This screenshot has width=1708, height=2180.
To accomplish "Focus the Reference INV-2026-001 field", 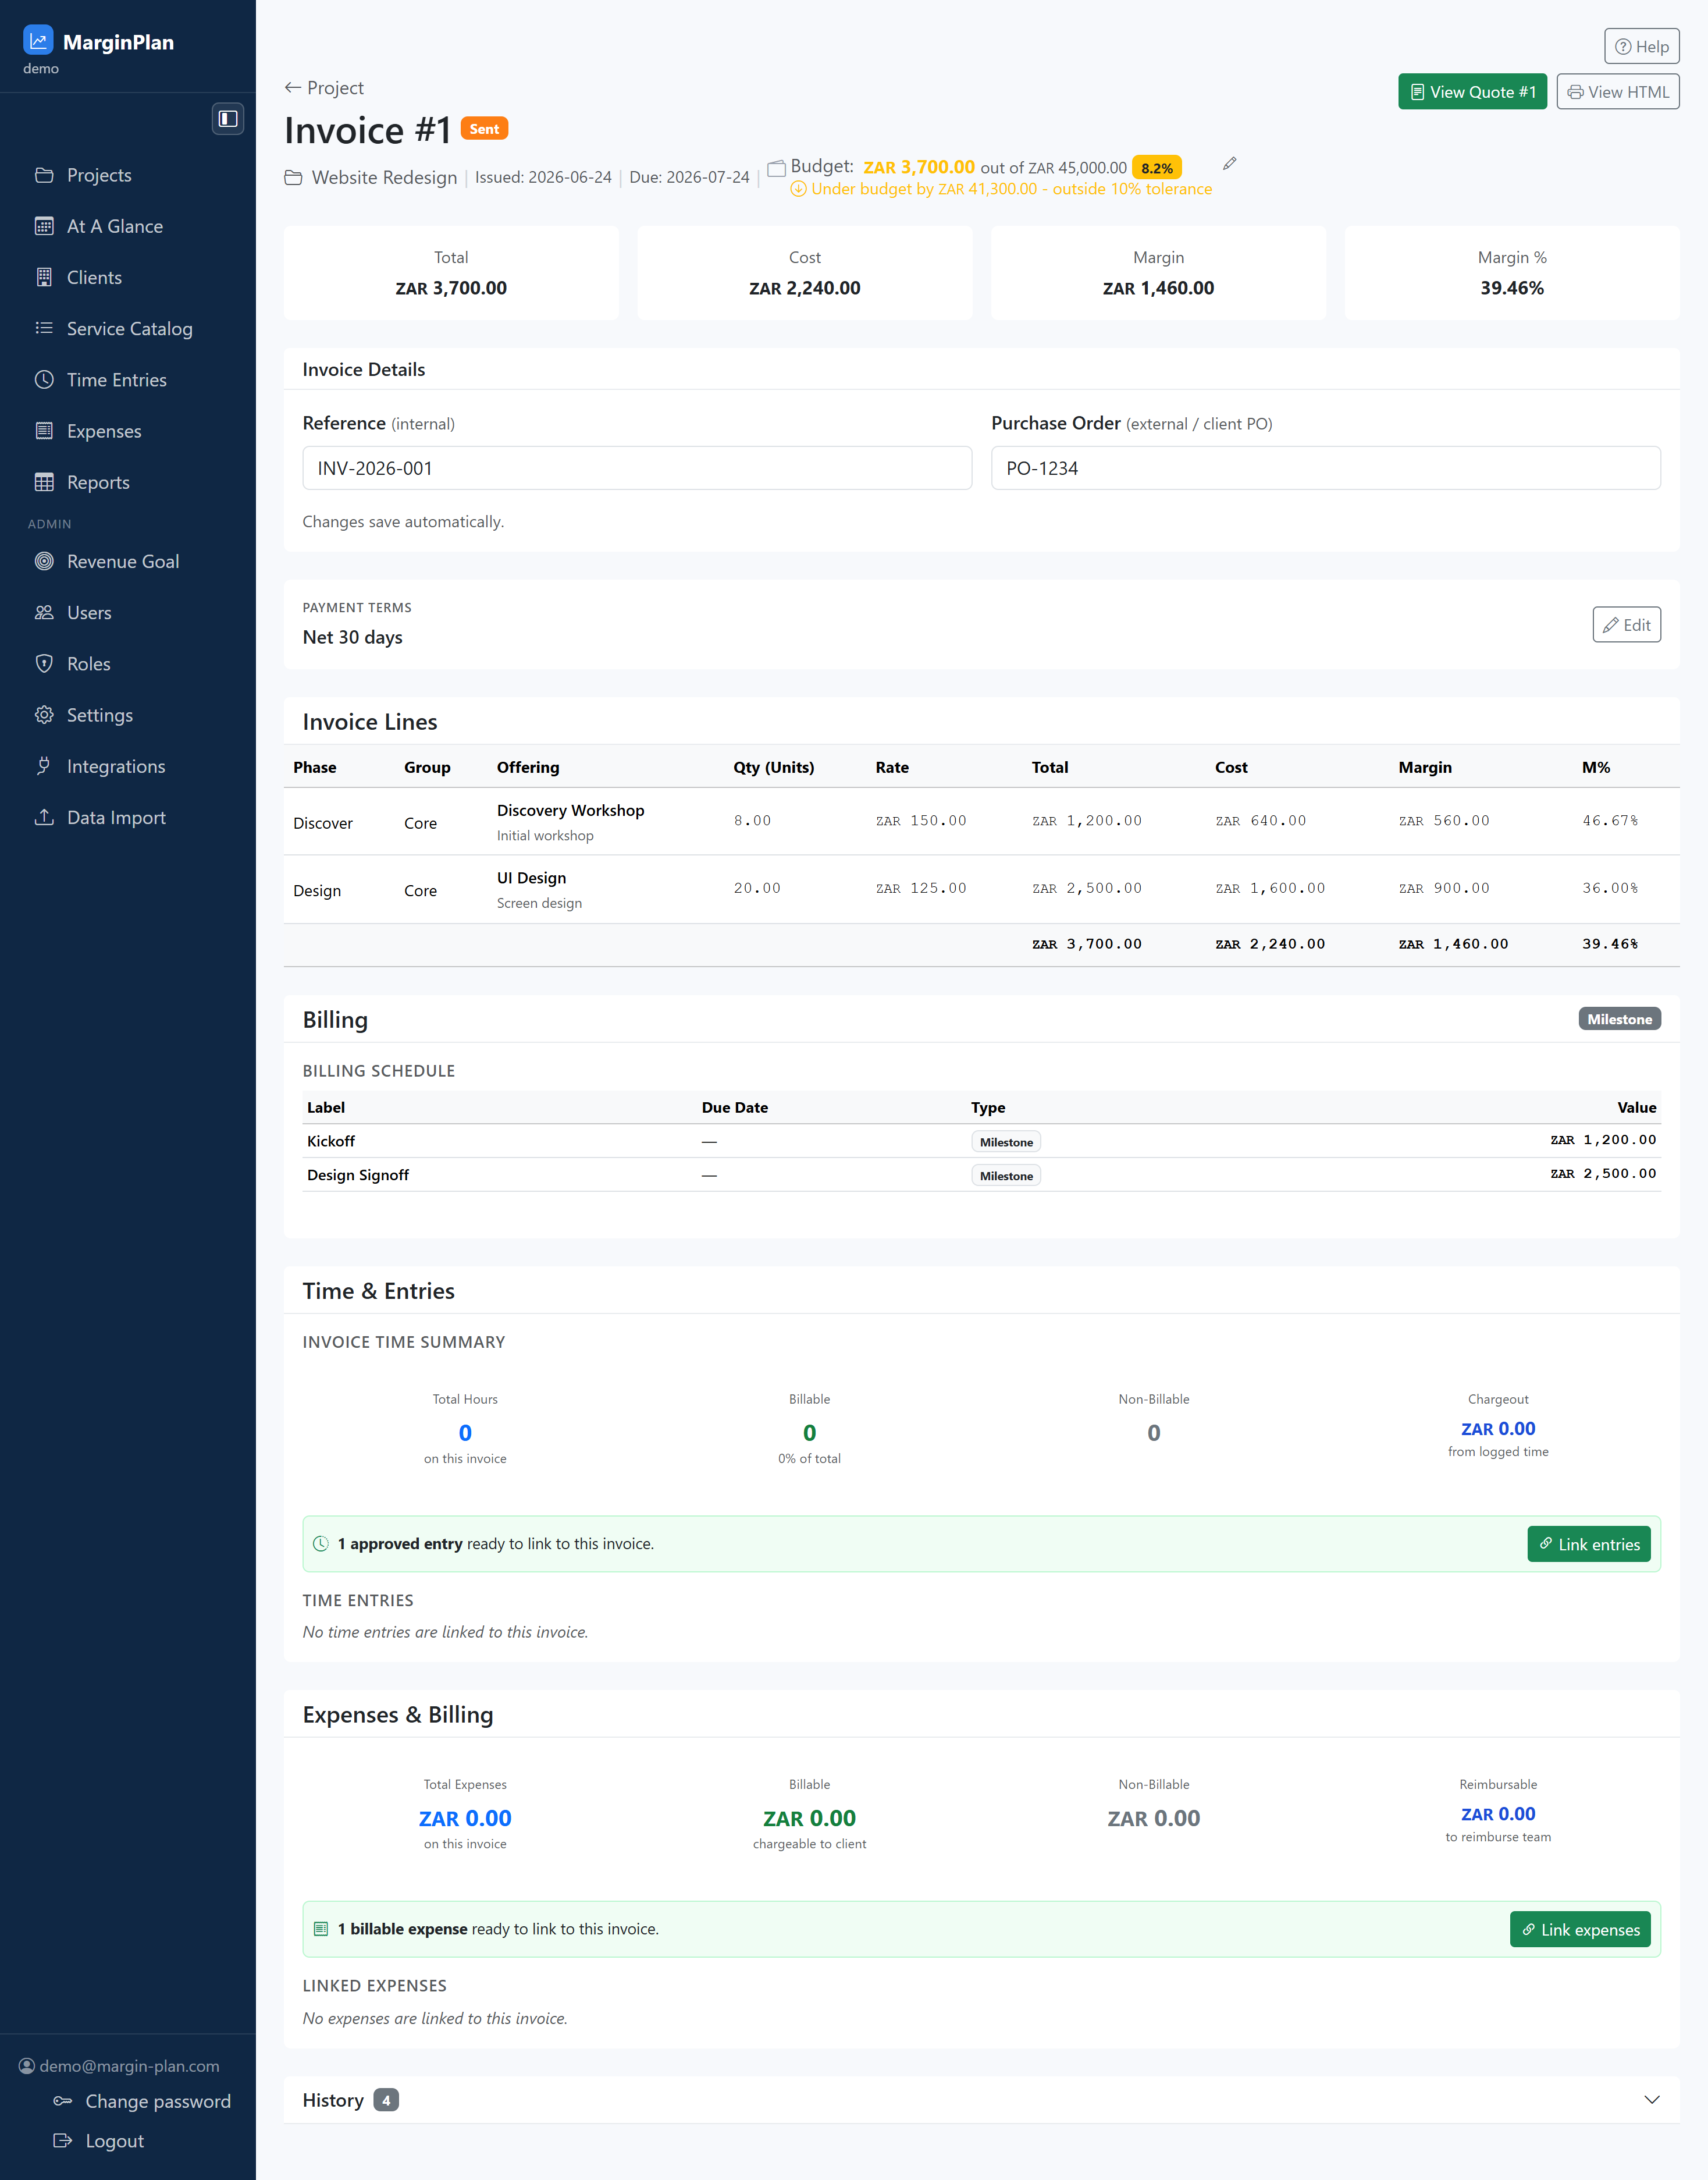I will [637, 468].
